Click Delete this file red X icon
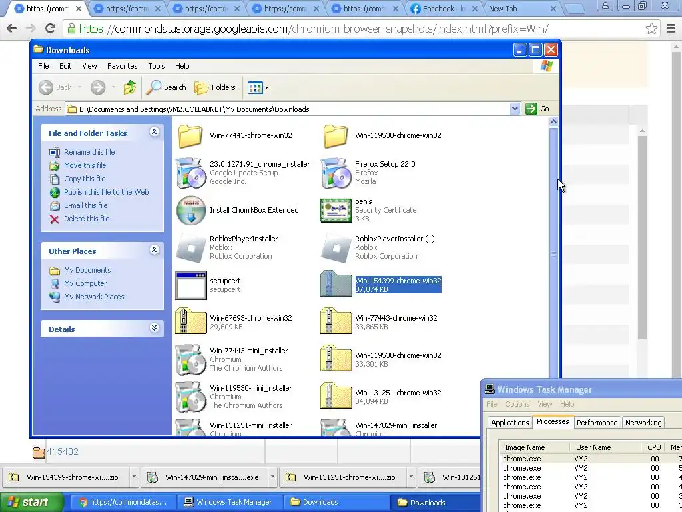 coord(55,219)
